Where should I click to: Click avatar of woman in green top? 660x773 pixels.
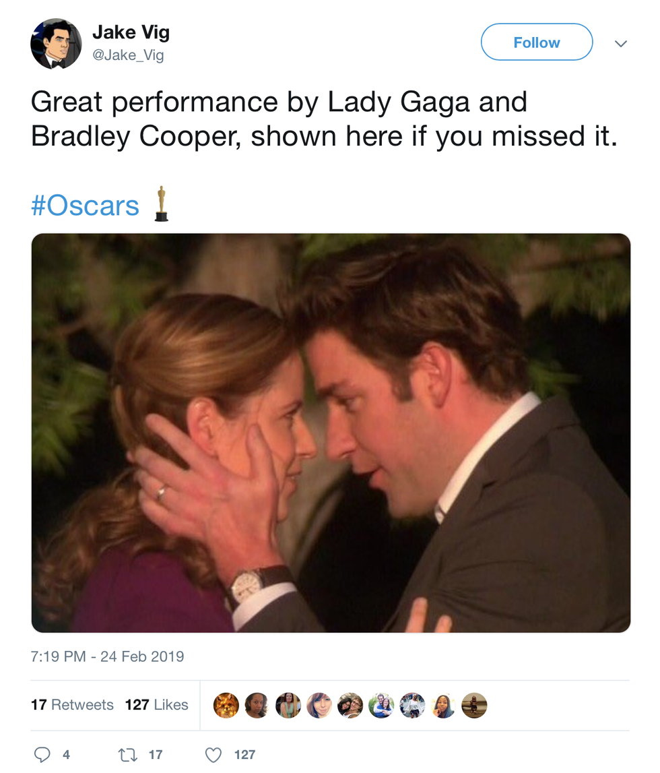pos(288,706)
